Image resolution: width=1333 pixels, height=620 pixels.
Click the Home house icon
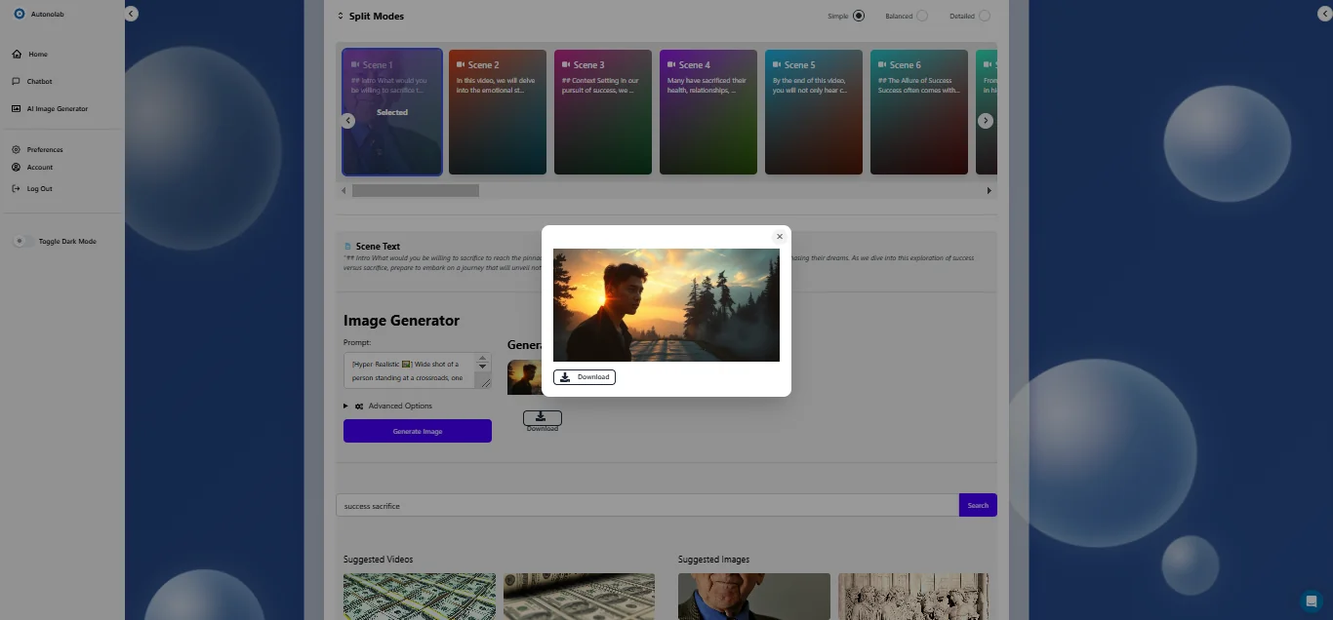click(17, 55)
